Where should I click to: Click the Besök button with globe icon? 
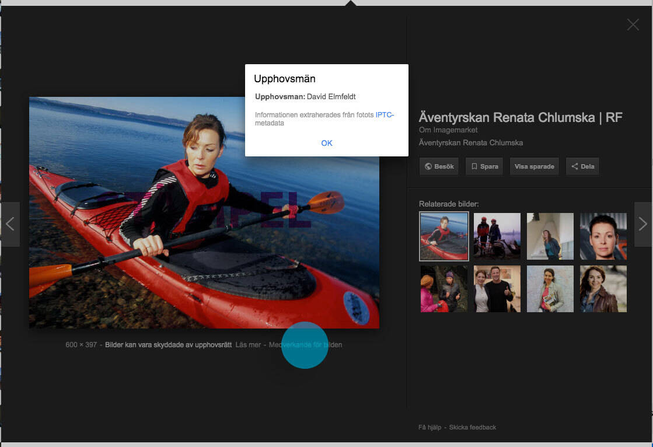click(x=439, y=166)
